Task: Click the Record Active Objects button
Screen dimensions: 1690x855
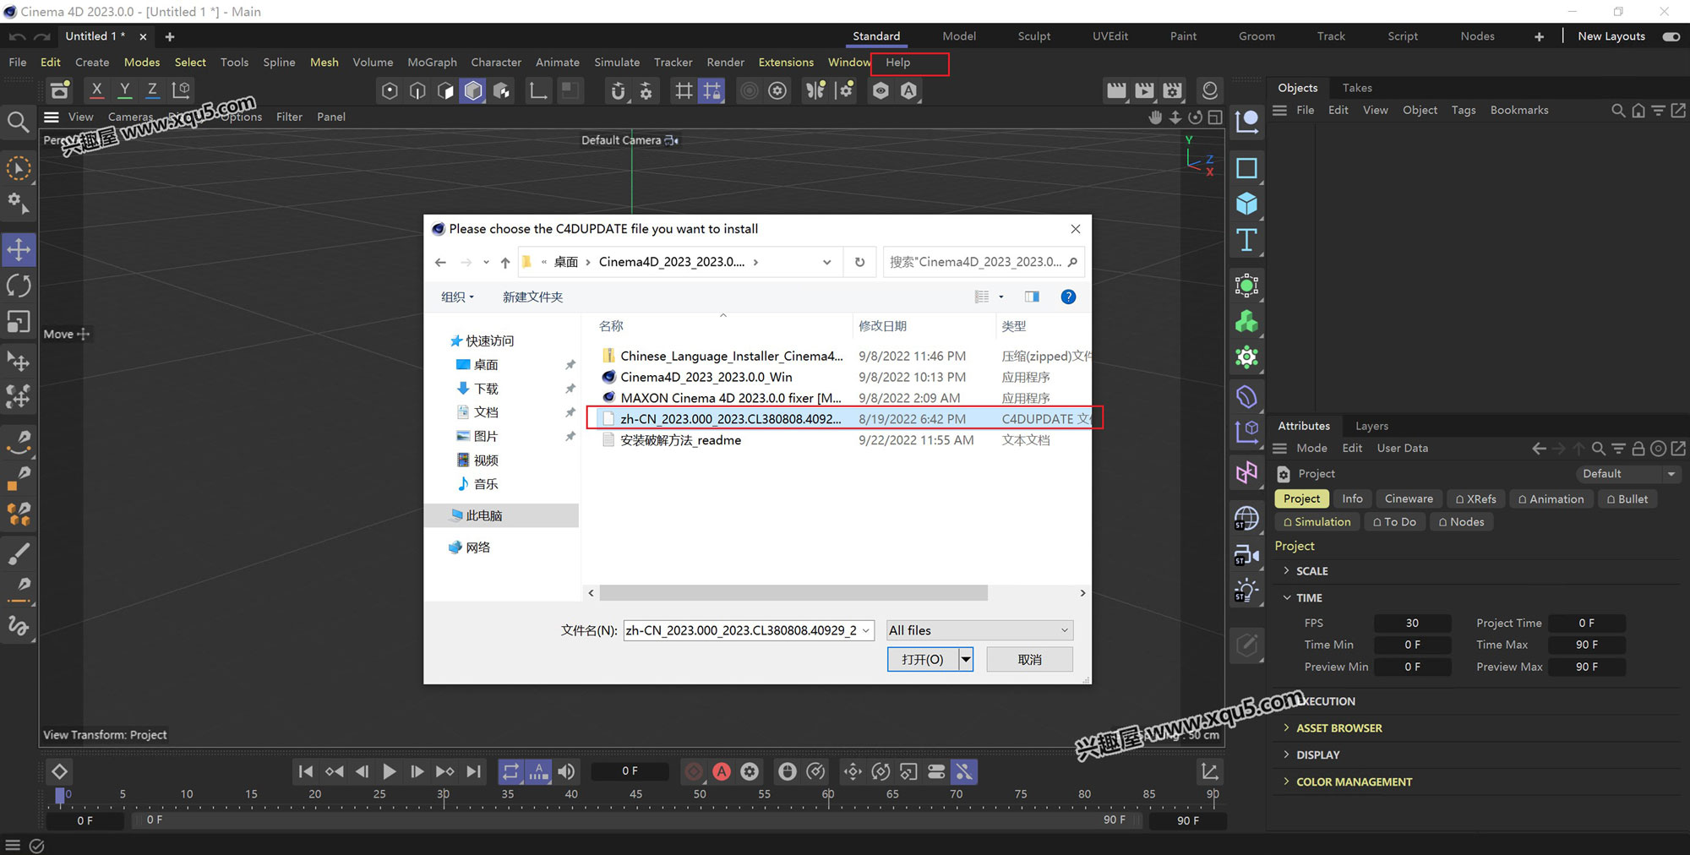Action: [694, 771]
